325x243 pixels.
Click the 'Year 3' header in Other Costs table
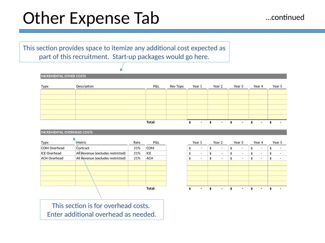[x=238, y=86]
